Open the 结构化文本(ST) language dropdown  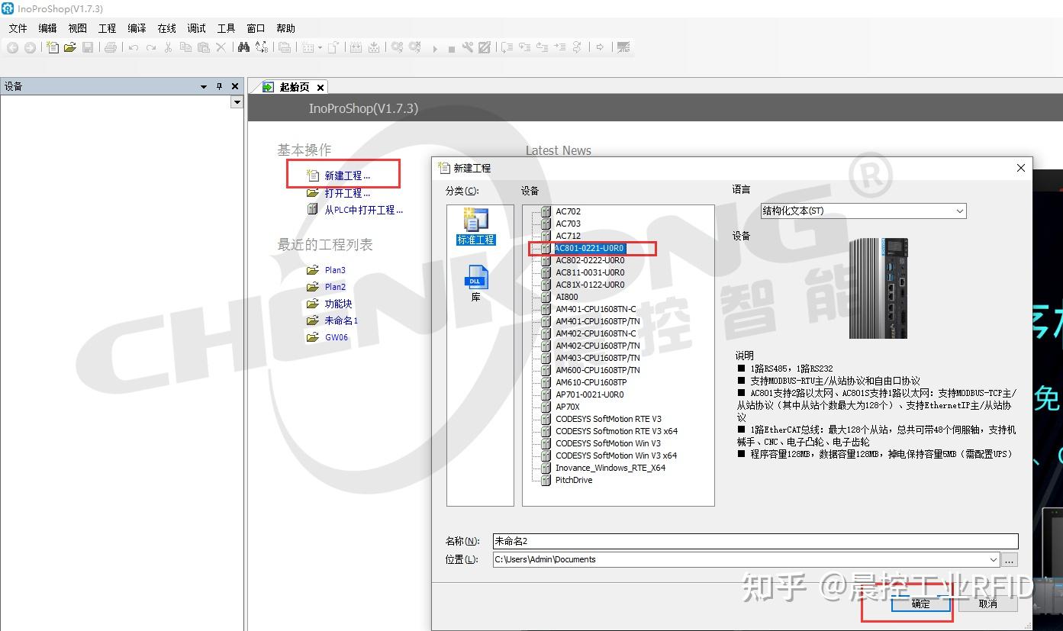point(960,211)
